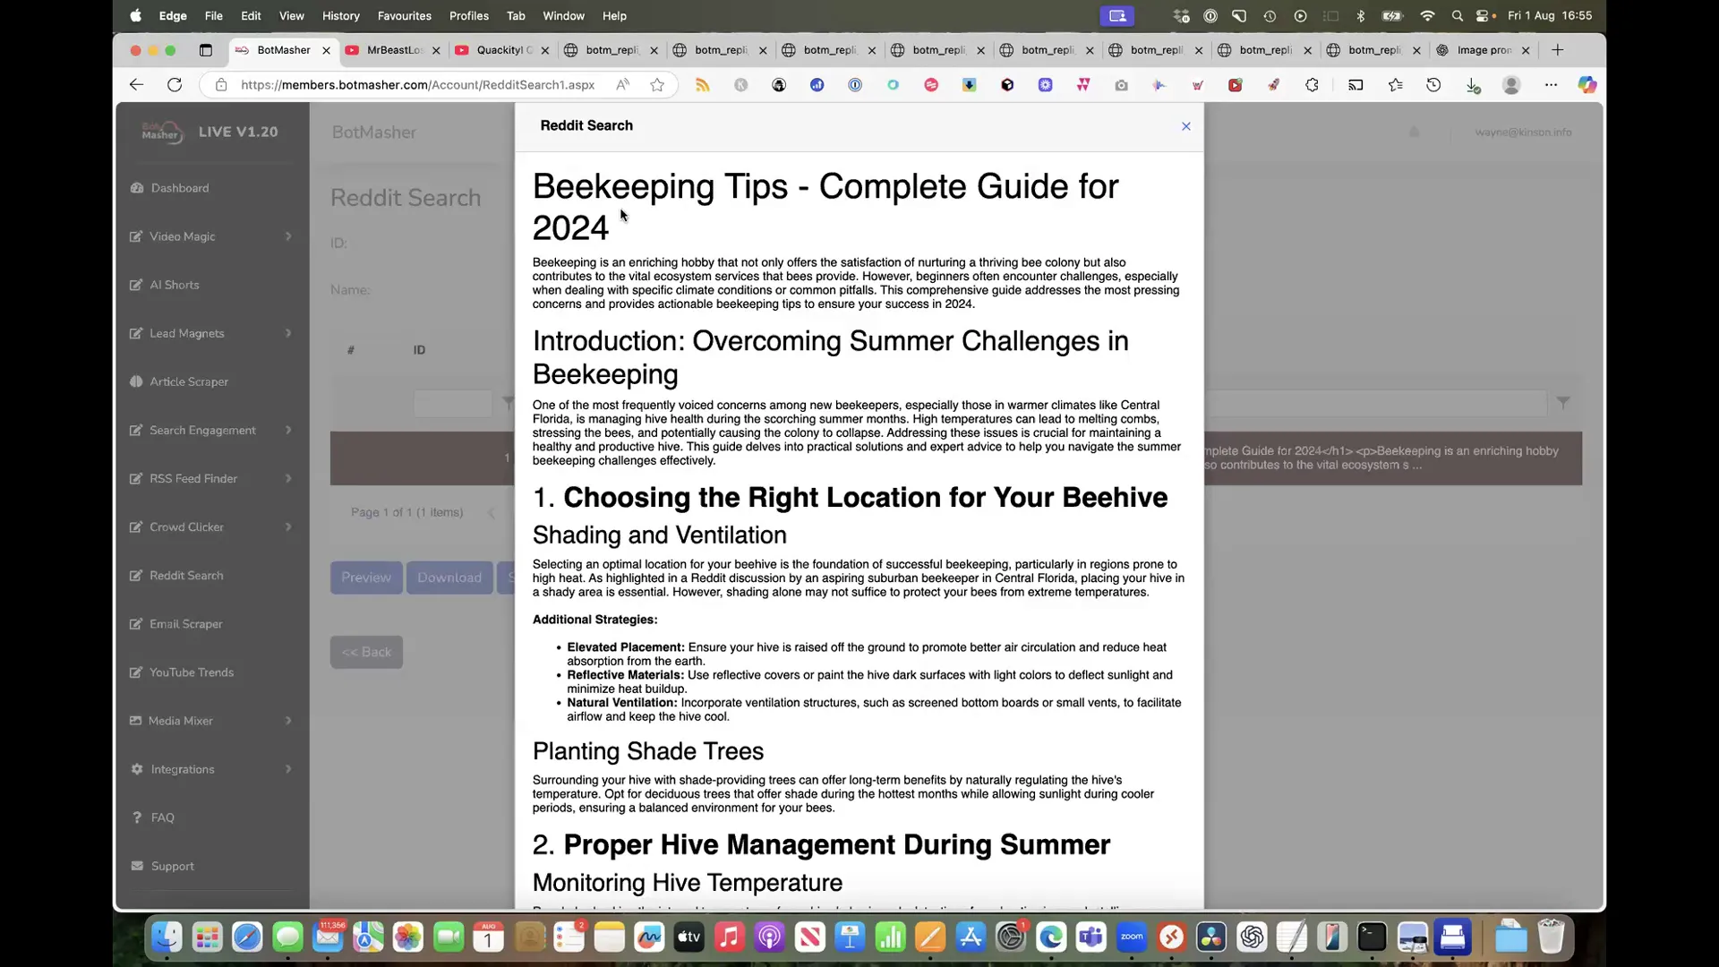1719x967 pixels.
Task: Open the Profiles menu in menu bar
Action: tap(468, 15)
